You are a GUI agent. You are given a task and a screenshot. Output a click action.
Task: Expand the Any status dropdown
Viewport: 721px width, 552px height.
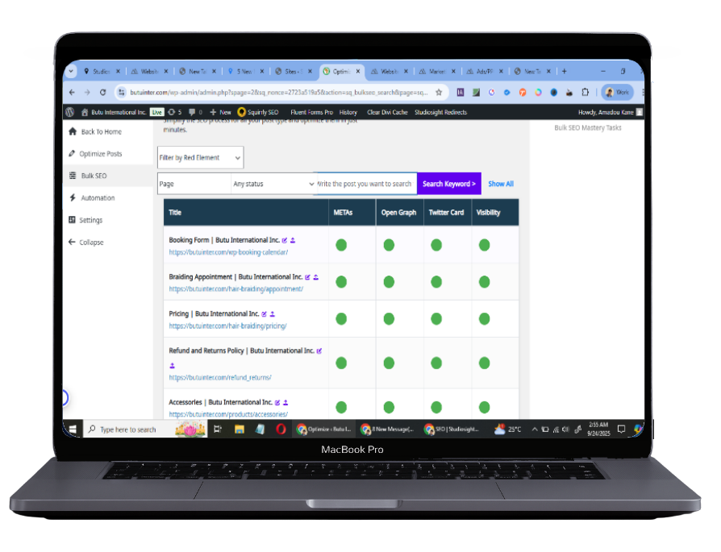coord(273,184)
